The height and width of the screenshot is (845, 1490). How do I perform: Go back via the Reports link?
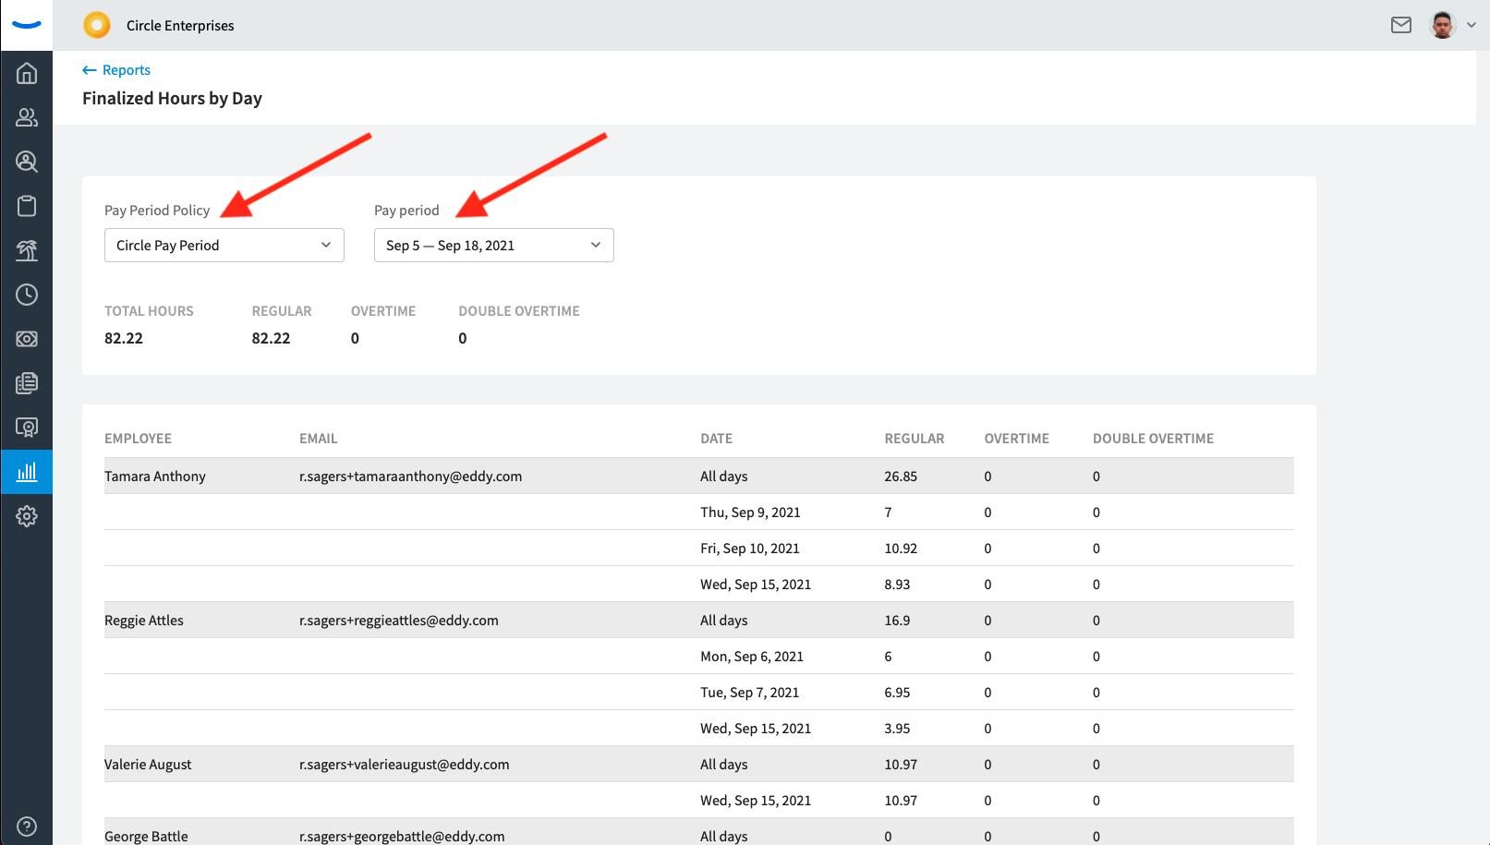(116, 70)
